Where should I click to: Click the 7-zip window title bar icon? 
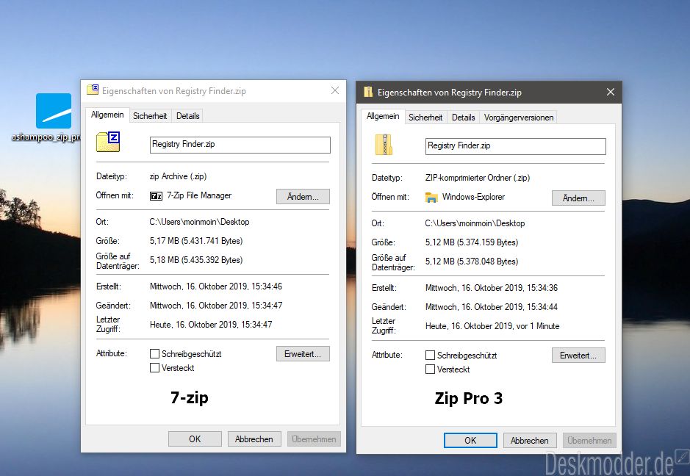(93, 90)
